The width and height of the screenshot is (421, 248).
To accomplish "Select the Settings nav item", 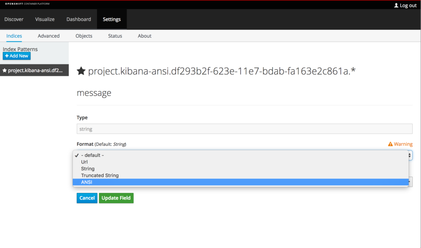I will point(112,19).
